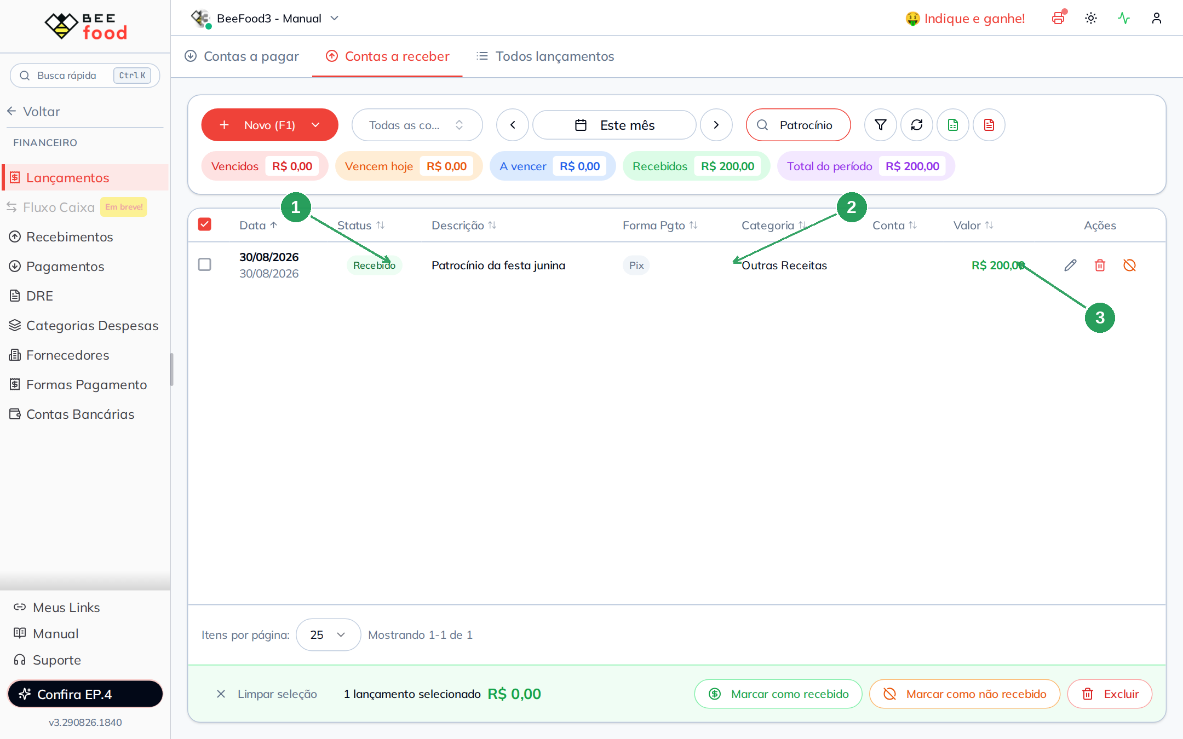Click the calendar icon in Este mês
This screenshot has width=1183, height=739.
[x=581, y=125]
